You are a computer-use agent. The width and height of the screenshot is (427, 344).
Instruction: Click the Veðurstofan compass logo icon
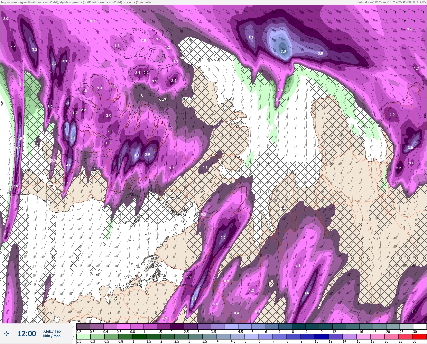[6, 333]
